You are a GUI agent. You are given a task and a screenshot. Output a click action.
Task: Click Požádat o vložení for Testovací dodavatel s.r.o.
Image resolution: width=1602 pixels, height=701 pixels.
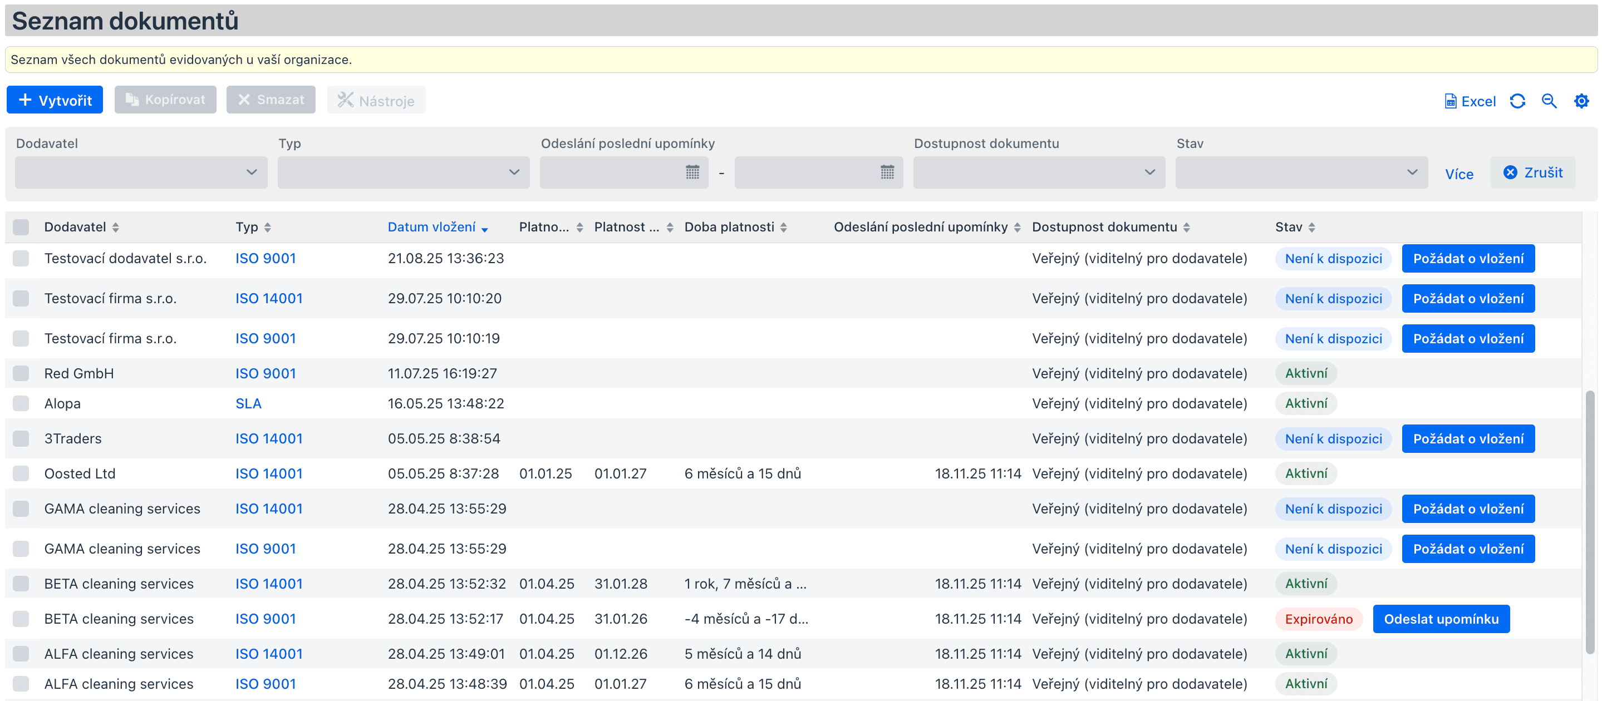tap(1468, 259)
